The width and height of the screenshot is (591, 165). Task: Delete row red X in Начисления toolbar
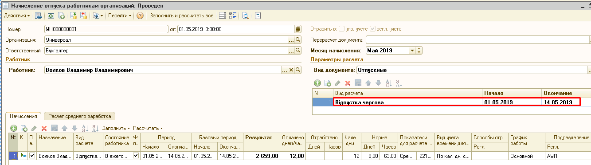(x=44, y=128)
